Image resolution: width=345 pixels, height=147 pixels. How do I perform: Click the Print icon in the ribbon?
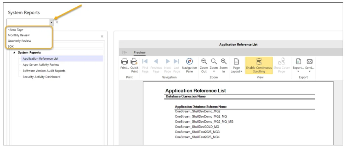point(124,62)
